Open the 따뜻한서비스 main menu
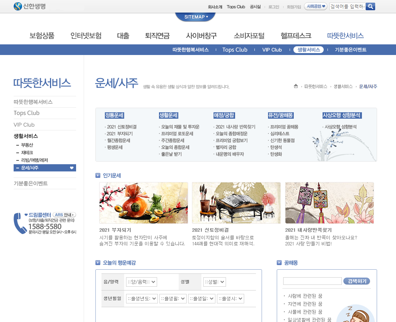This screenshot has height=322, width=396. tap(345, 36)
